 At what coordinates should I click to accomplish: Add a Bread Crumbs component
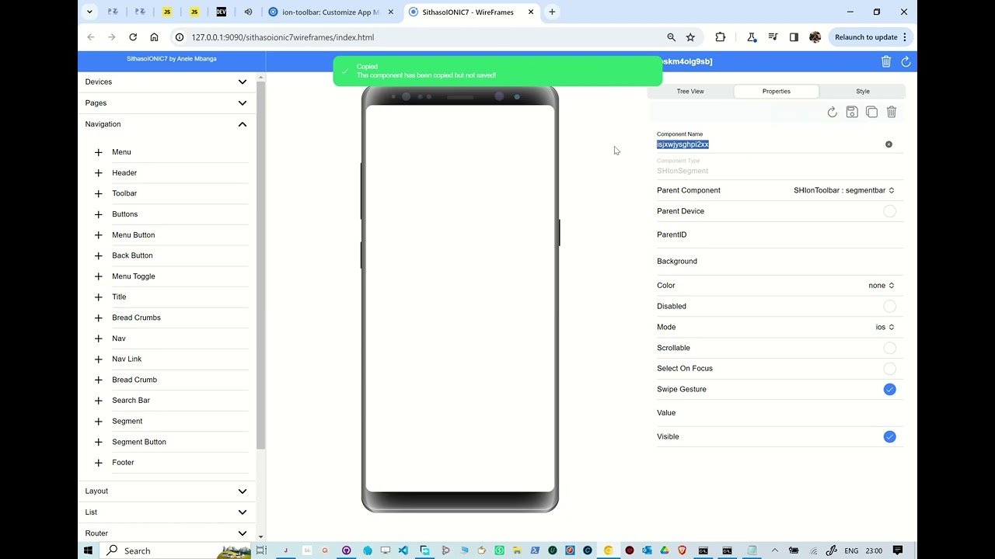click(x=99, y=318)
